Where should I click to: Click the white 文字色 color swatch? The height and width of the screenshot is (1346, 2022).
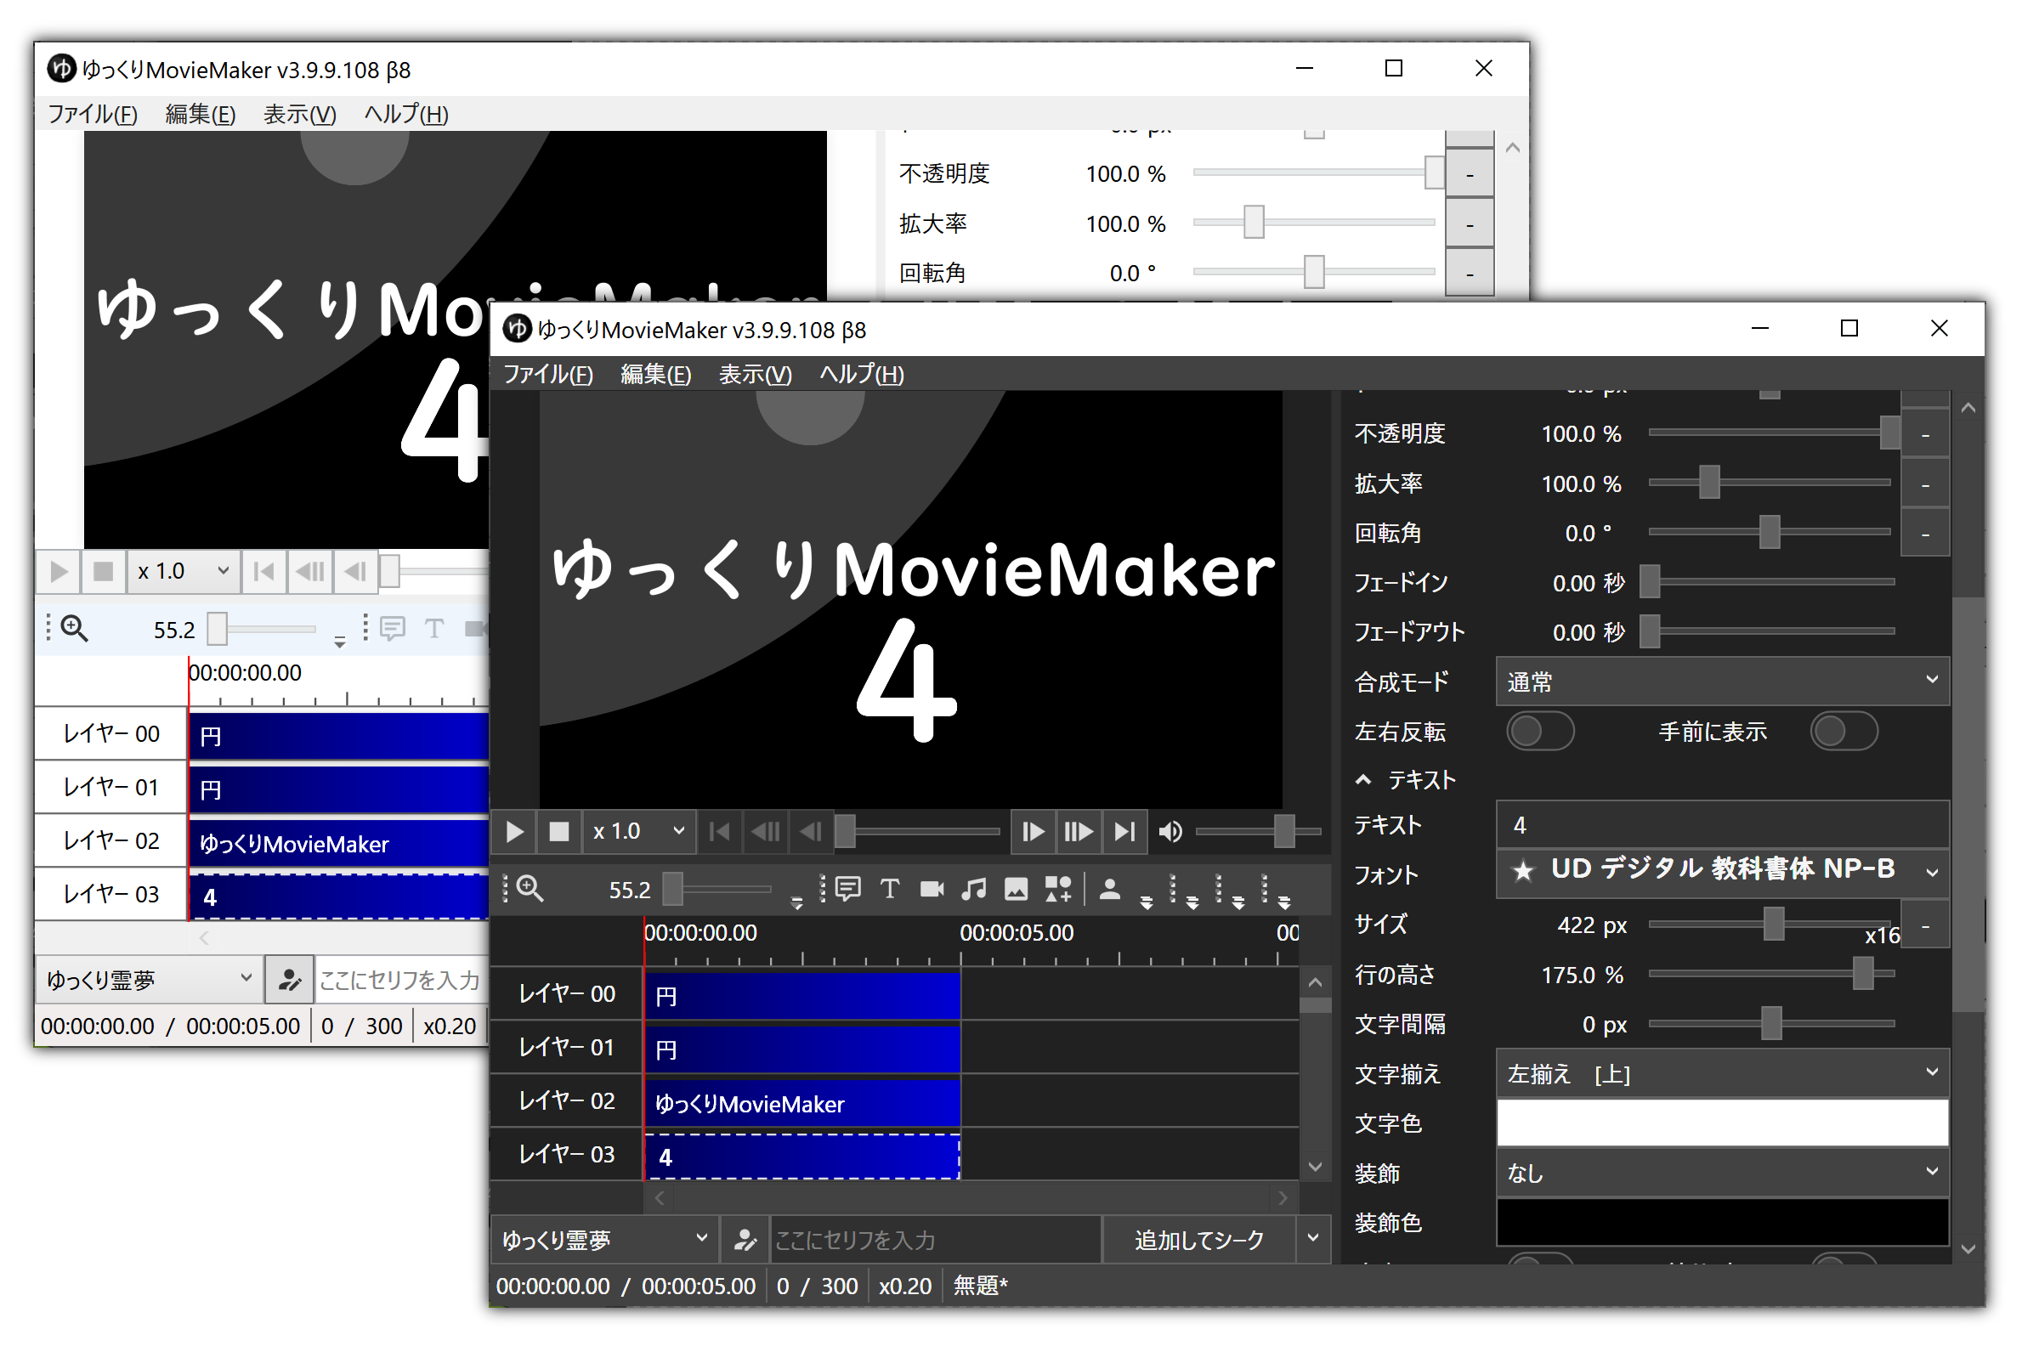point(1721,1123)
